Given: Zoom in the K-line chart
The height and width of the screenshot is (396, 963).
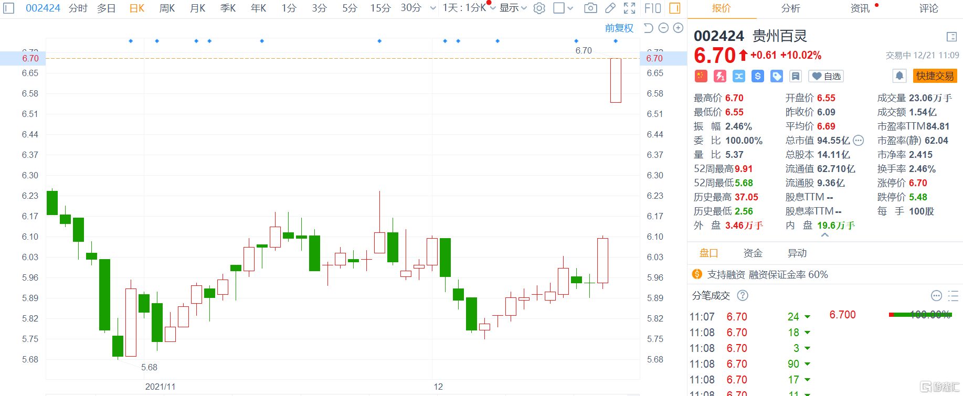Looking at the screenshot, I should point(678,28).
